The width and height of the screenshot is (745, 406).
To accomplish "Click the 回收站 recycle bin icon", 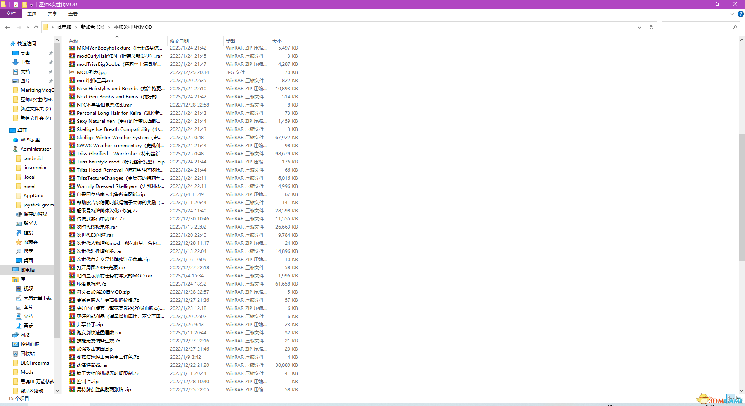I will click(16, 354).
